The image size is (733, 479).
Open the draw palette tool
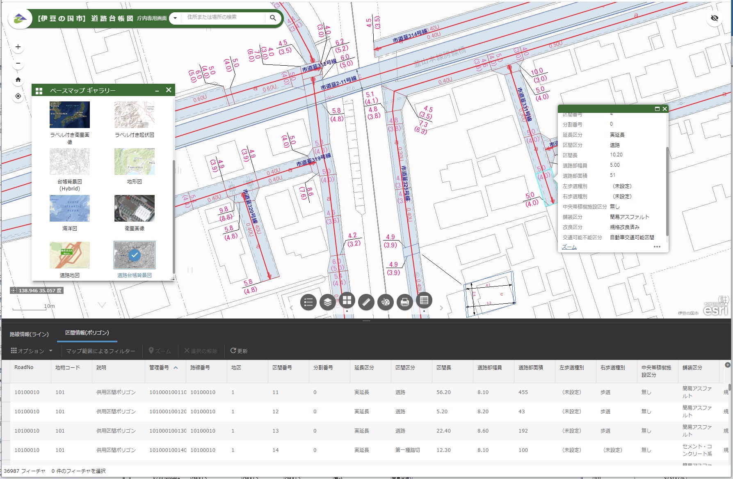point(385,303)
